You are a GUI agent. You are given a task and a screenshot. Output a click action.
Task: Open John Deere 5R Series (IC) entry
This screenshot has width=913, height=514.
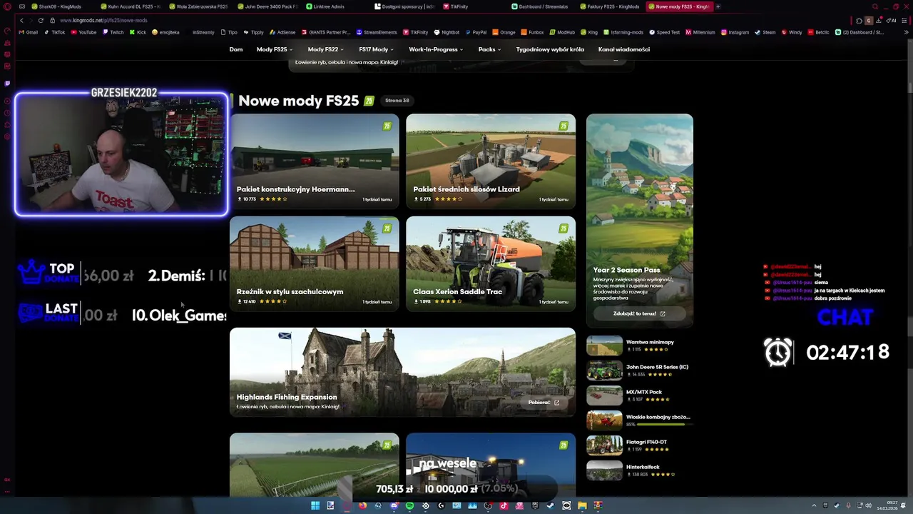640,371
